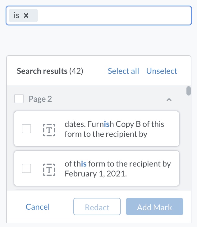The width and height of the screenshot is (197, 227).
Task: Collapse the Page 2 results group
Action: tap(169, 100)
